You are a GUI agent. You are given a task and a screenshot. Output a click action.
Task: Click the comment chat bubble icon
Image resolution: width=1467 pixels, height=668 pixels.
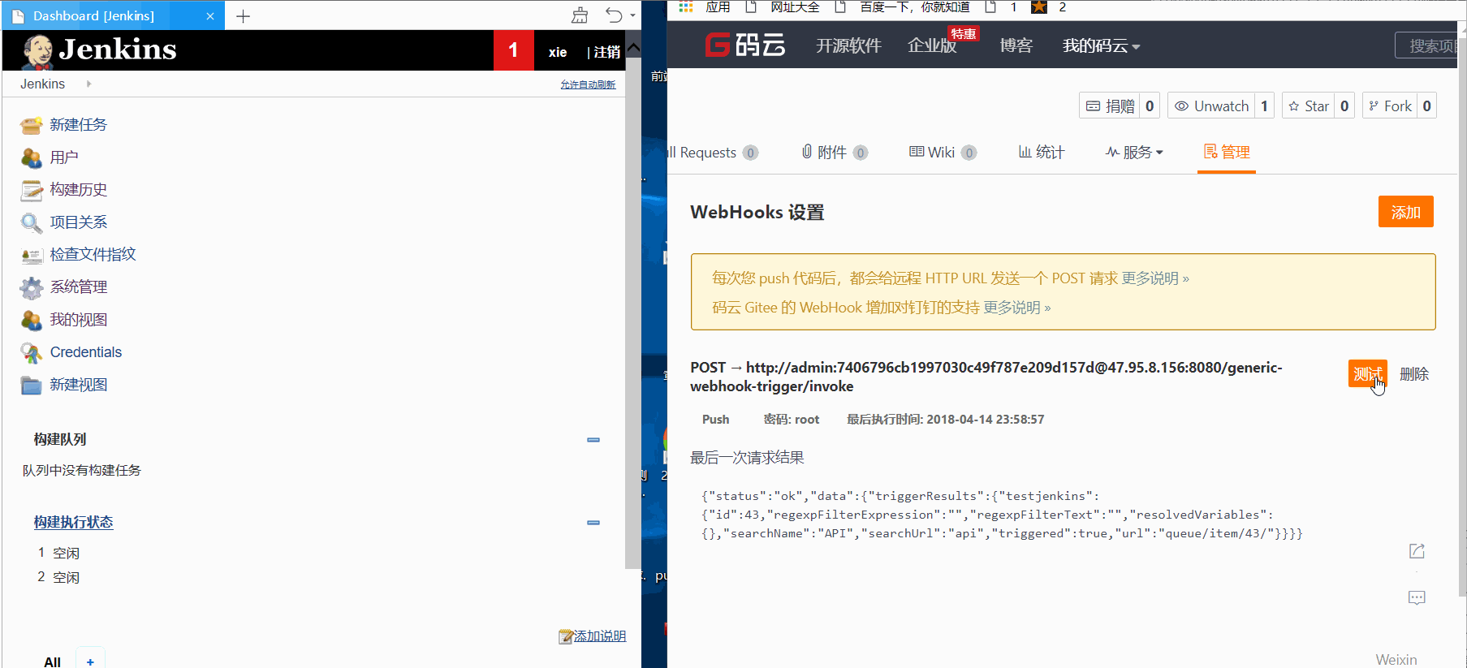point(1417,597)
